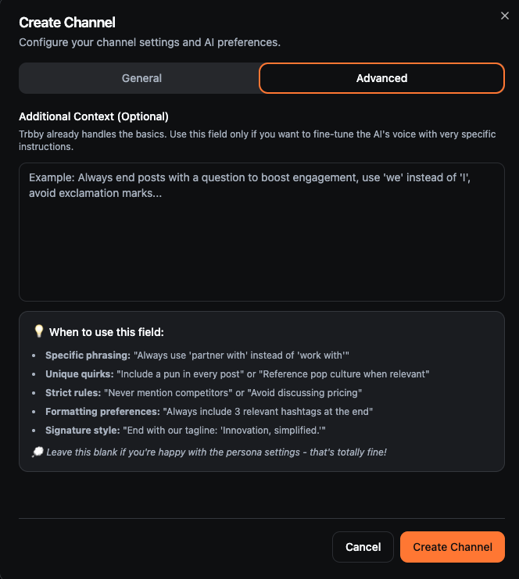Click the Leave this blank italic note
The height and width of the screenshot is (579, 519).
coord(217,452)
